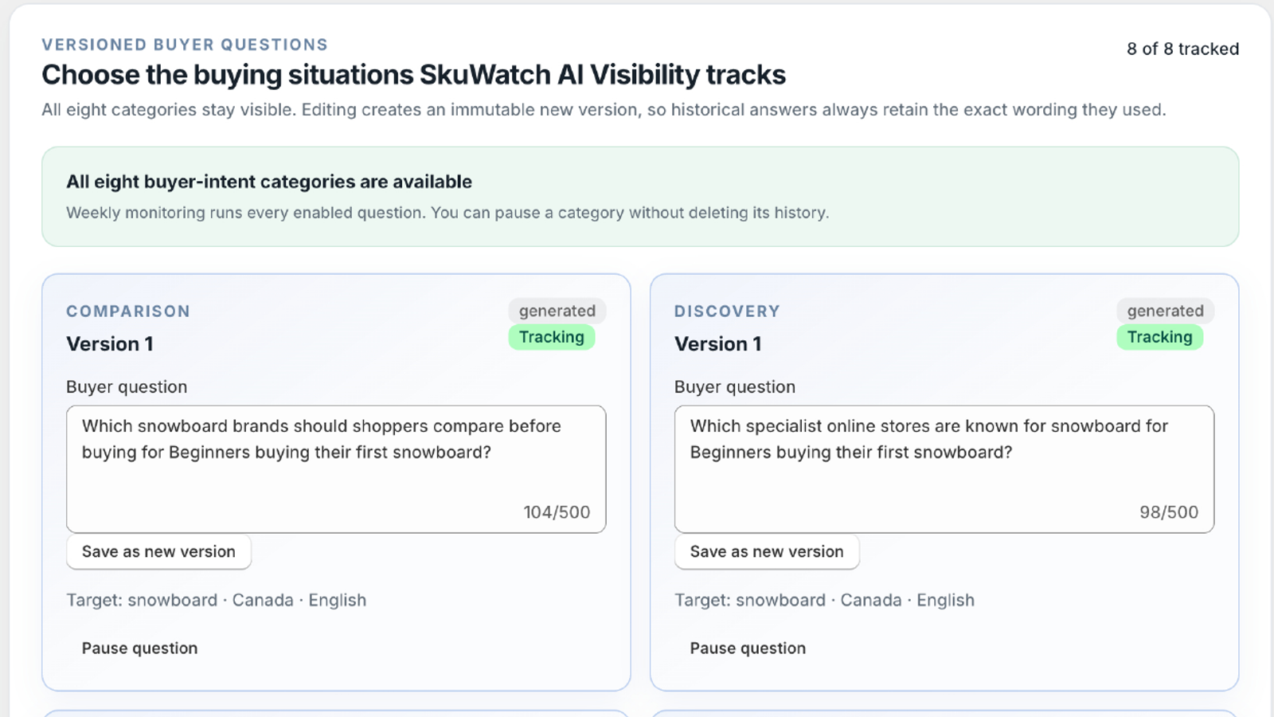Save the Comparison question as new version
Screen dimensions: 1274x717
tap(158, 552)
